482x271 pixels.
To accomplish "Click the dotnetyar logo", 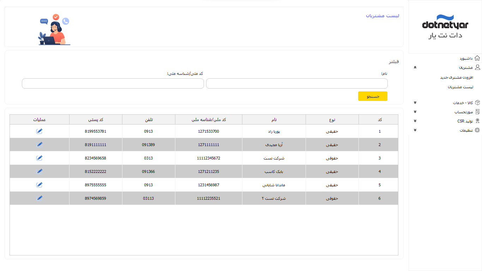I will (445, 26).
